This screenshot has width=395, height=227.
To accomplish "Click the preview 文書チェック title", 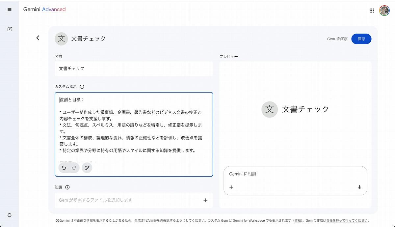I will coord(305,109).
